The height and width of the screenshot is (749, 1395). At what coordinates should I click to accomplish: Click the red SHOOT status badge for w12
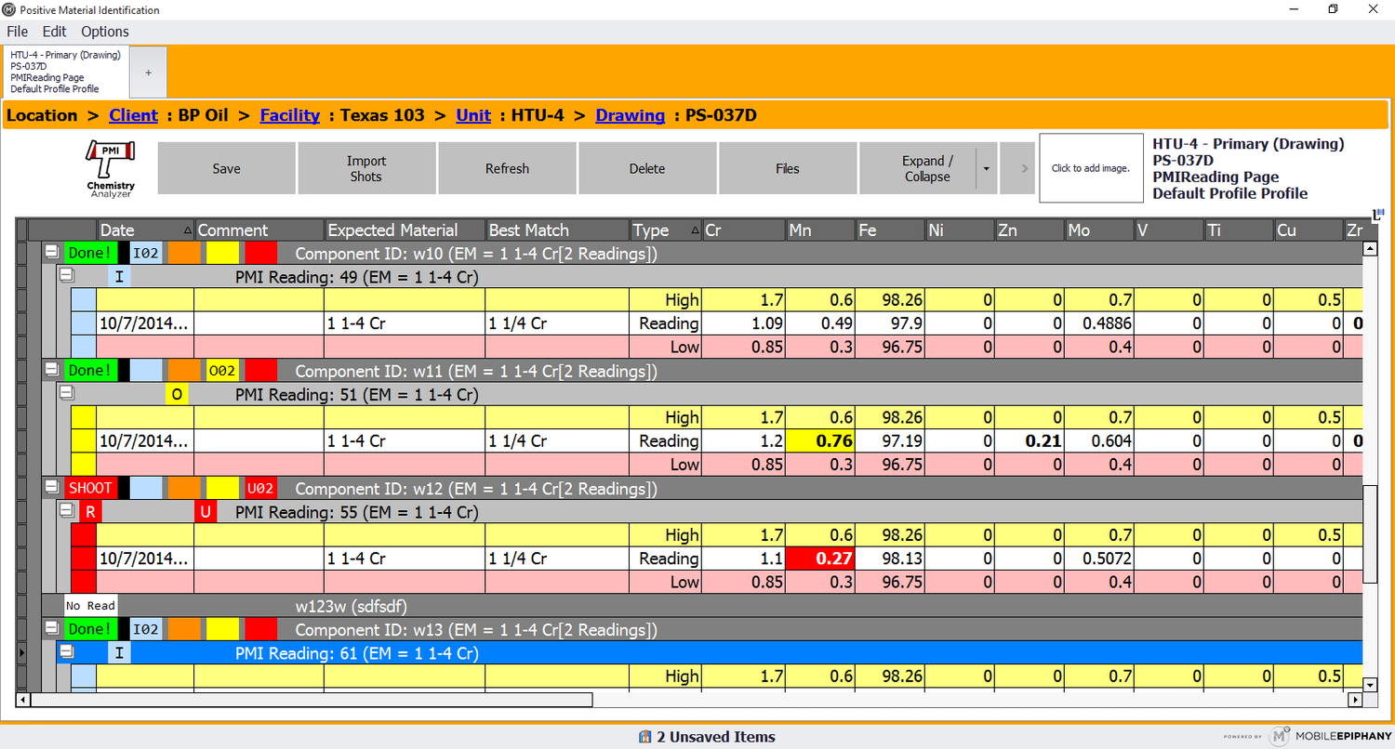point(90,488)
